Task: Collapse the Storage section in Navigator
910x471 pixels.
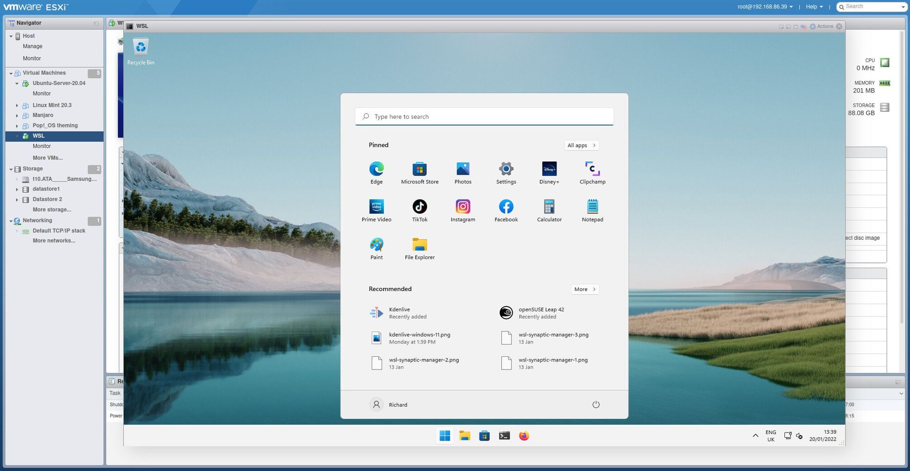Action: [x=10, y=169]
